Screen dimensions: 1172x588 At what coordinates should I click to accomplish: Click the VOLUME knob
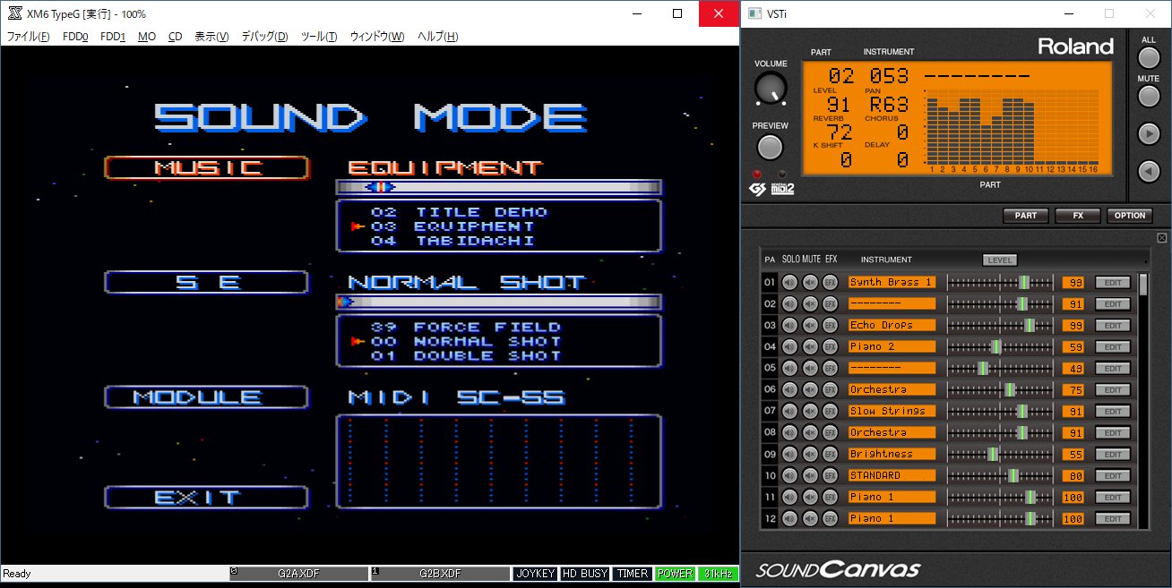[771, 88]
